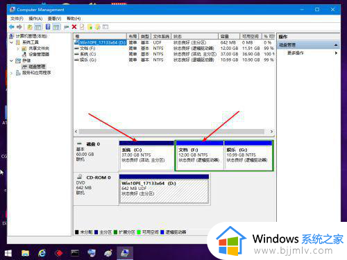Click the Back arrow in the toolbar
This screenshot has width=347, height=260.
pyautogui.click(x=11, y=27)
